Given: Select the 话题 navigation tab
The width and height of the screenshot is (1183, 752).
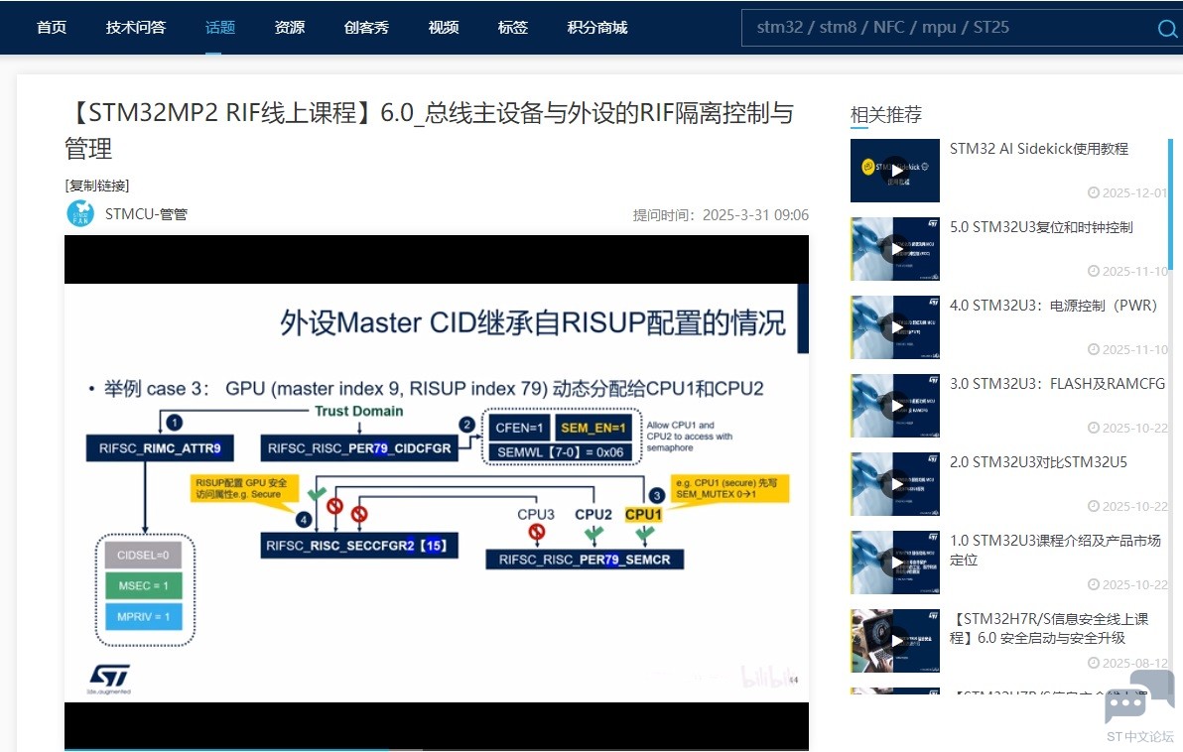Looking at the screenshot, I should [220, 28].
